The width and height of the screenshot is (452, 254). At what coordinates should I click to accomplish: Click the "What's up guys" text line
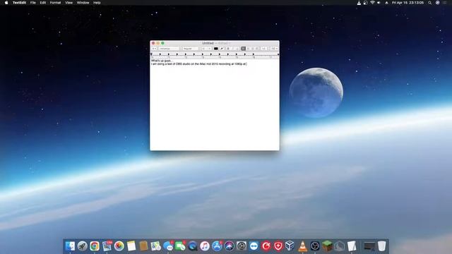pyautogui.click(x=162, y=61)
